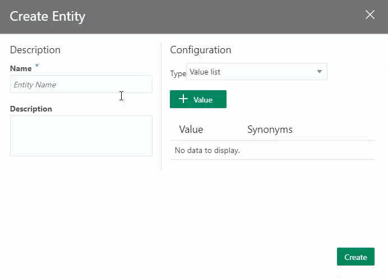388x279 pixels.
Task: Close the Create Entity dialog
Action: 370,15
